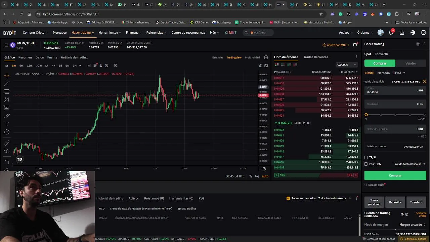Viewport: 430px width, 242px height.
Task: Toggle percentage scale on chart
Action: coord(251,176)
